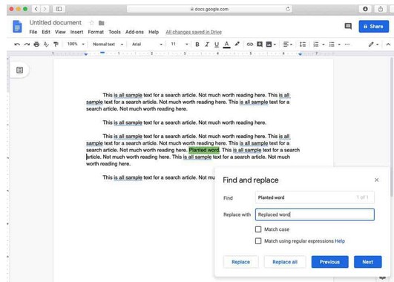
Task: Click the Find input field
Action: (315, 197)
